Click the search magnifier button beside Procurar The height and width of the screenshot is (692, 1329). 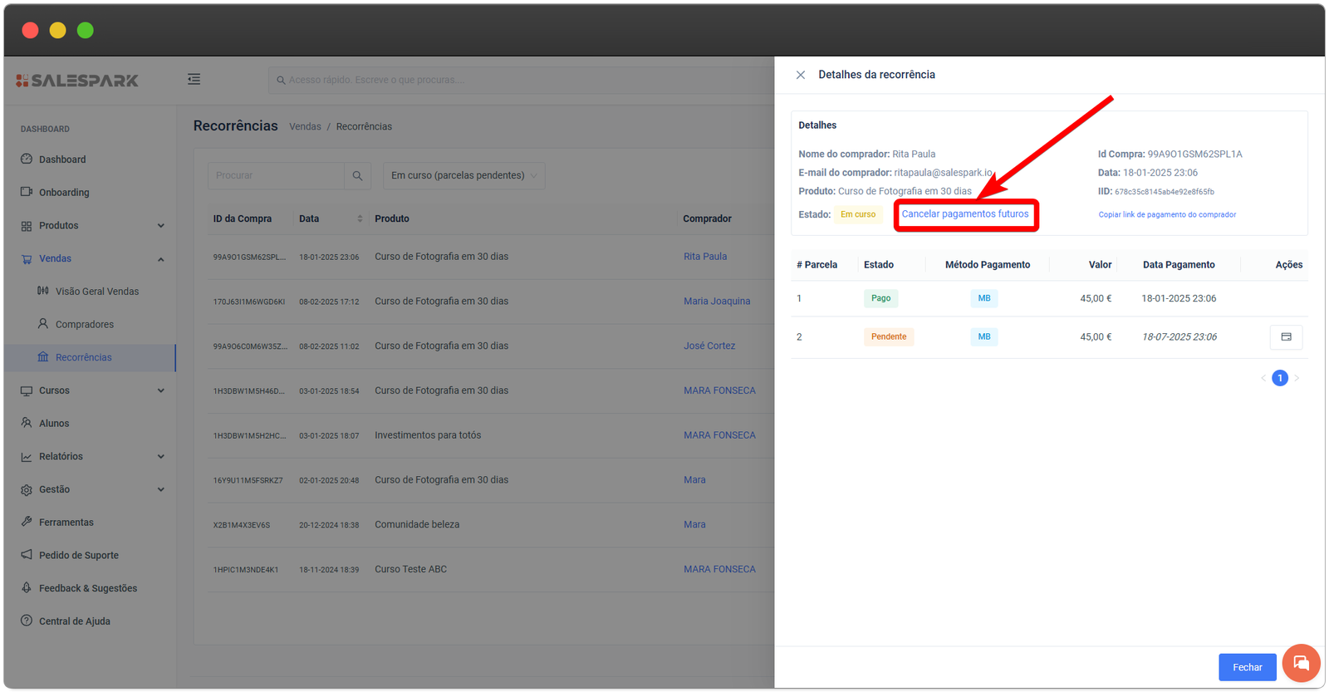click(357, 175)
